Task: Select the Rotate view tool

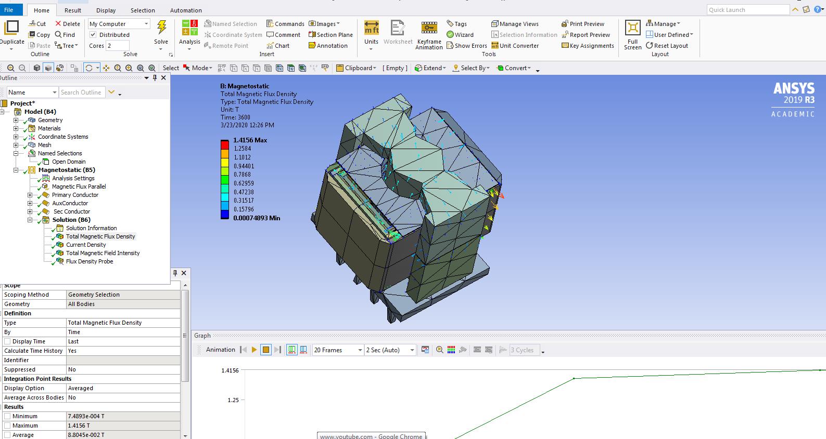Action: (x=89, y=68)
